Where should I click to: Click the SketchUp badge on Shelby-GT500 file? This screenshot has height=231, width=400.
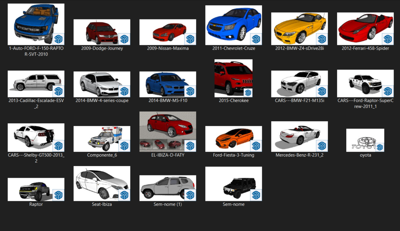(x=59, y=146)
